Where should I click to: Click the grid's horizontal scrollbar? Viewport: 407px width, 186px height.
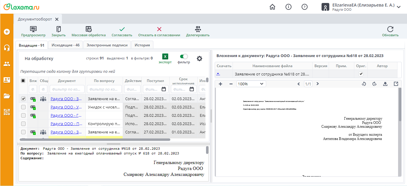[x=95, y=139]
